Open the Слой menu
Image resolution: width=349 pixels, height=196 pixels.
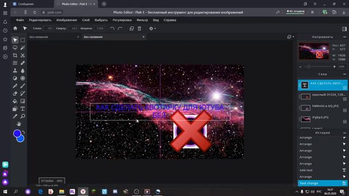pyautogui.click(x=86, y=20)
